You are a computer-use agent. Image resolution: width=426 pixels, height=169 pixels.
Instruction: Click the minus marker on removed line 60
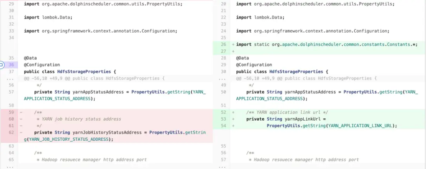click(x=21, y=119)
